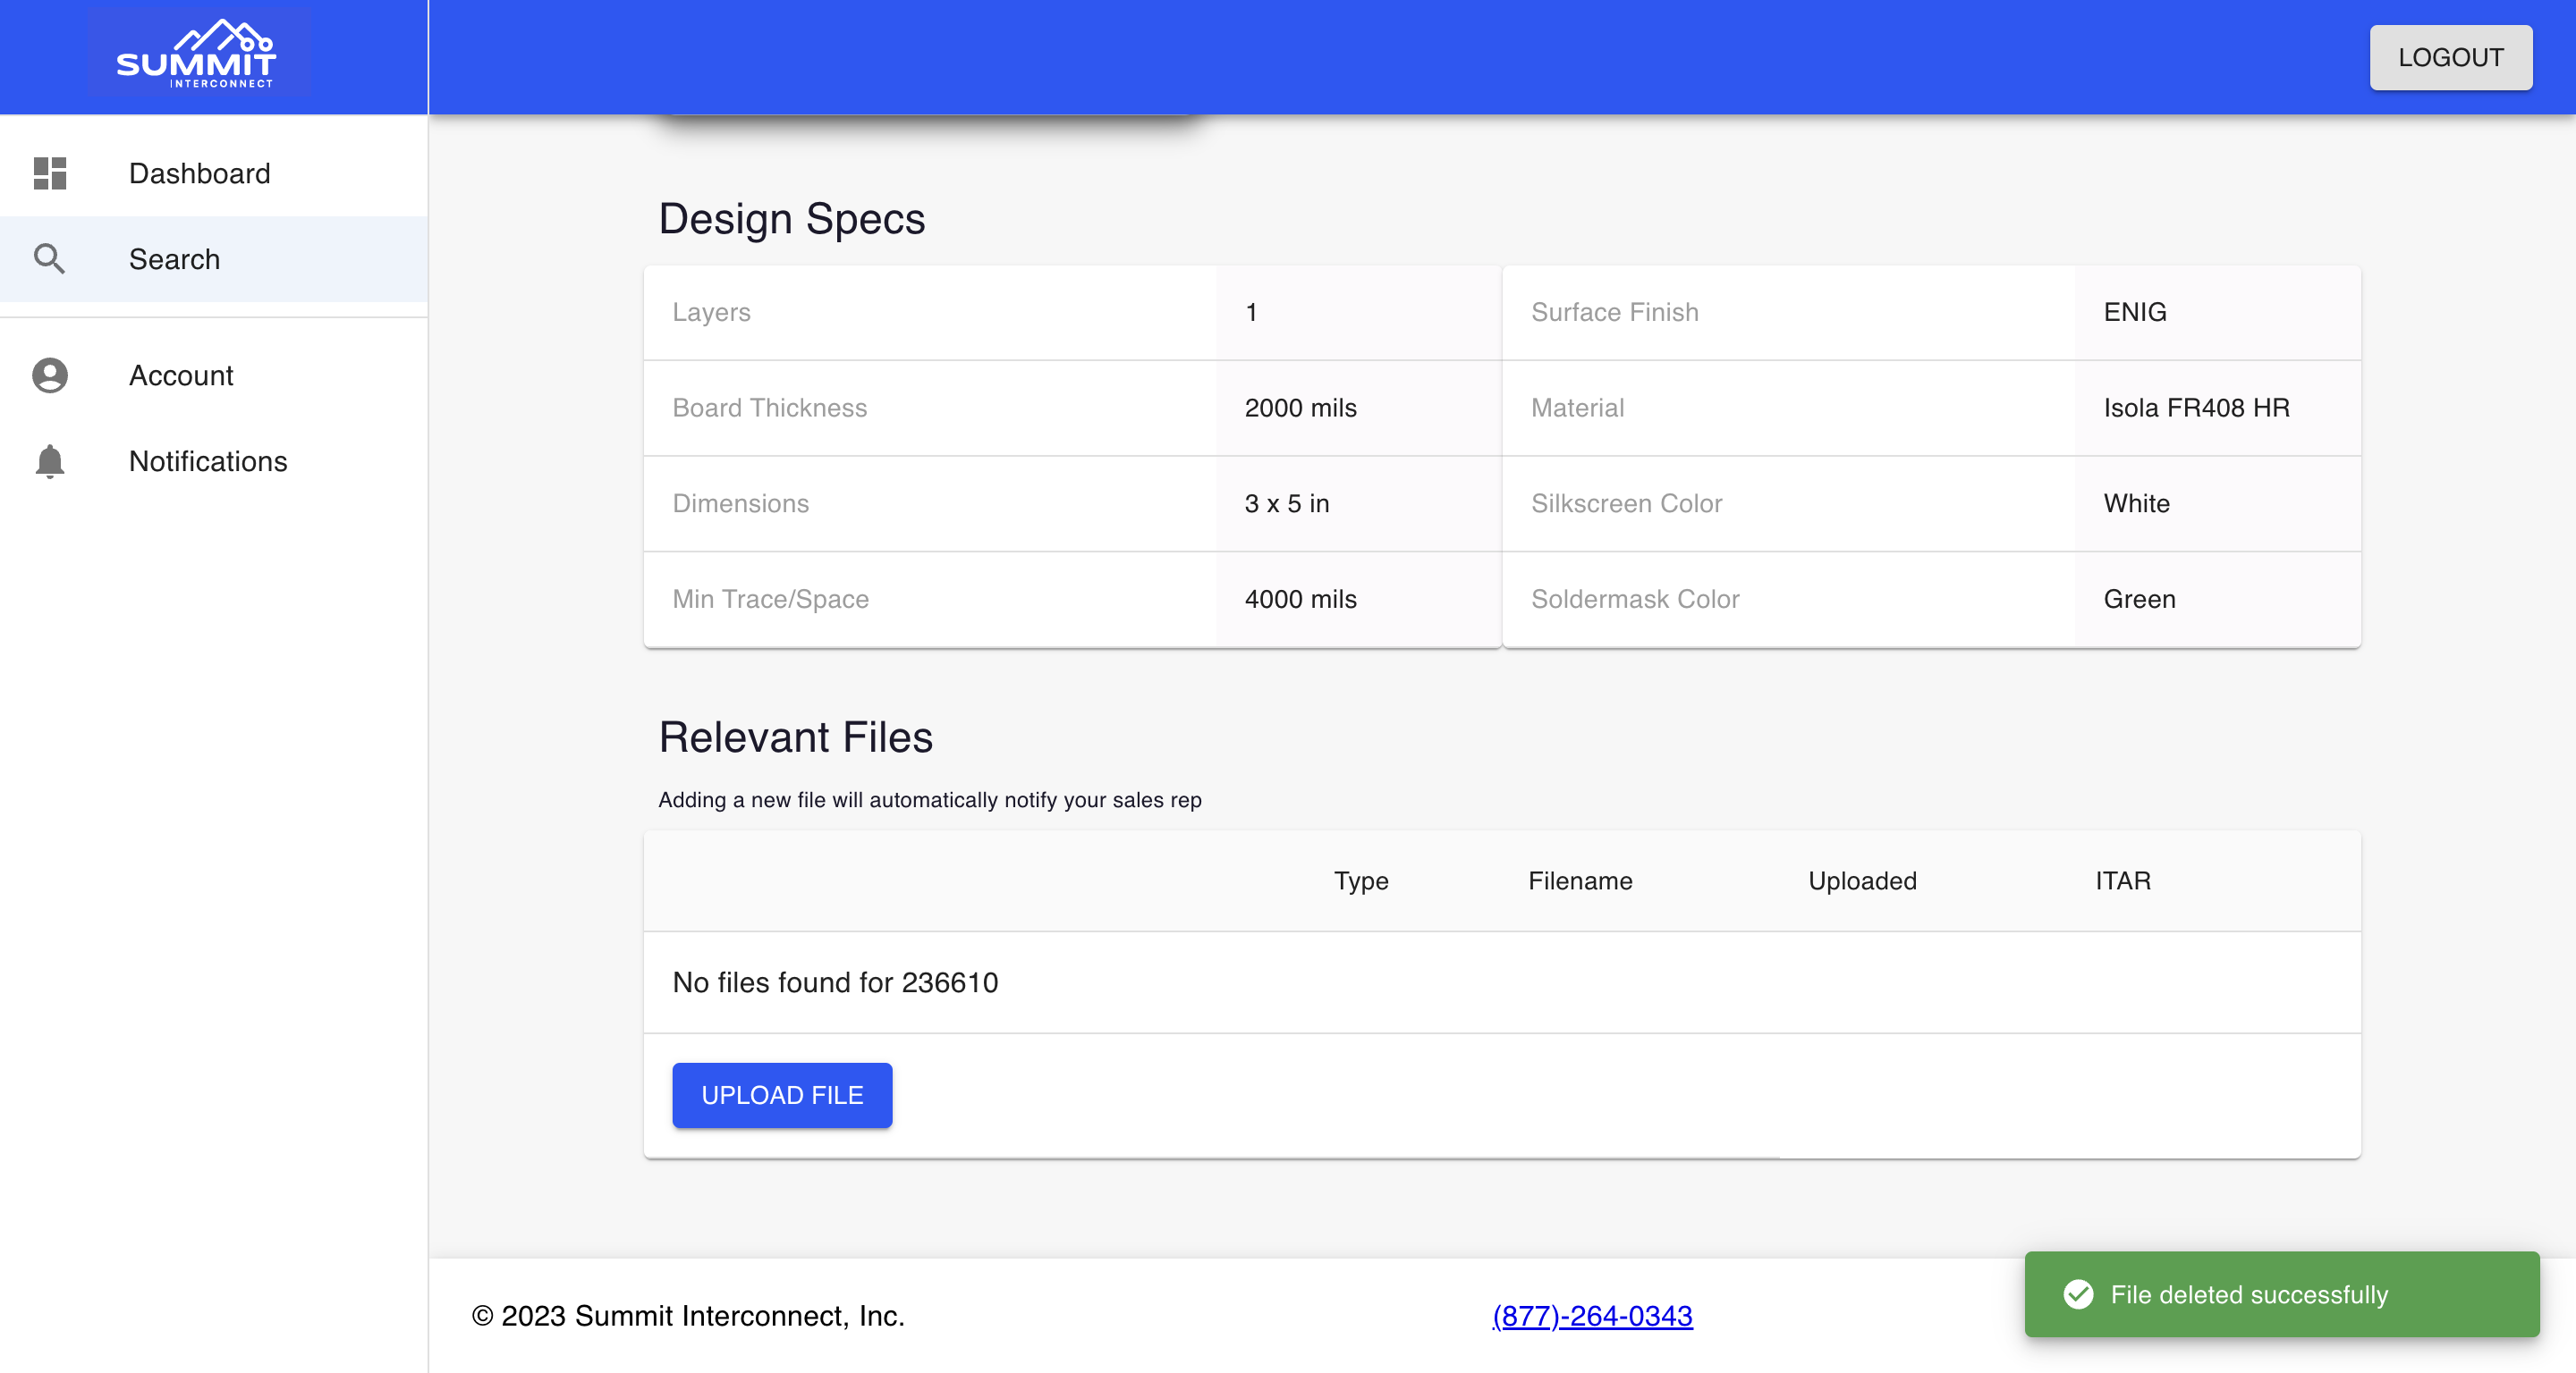Open the Dashboard menu item
Image resolution: width=2576 pixels, height=1373 pixels.
pos(214,174)
